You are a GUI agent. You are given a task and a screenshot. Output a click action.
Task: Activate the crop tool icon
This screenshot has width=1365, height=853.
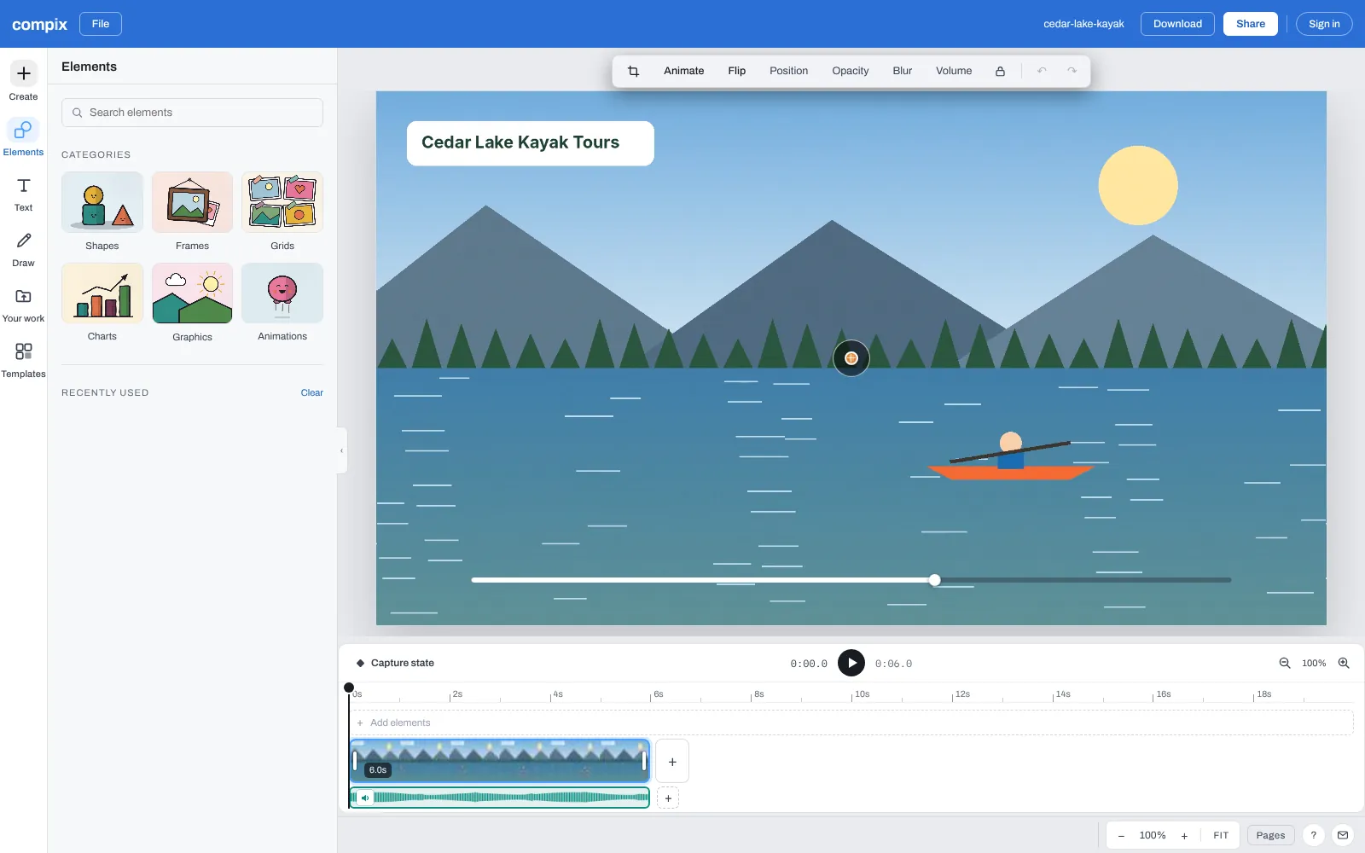[x=633, y=71]
